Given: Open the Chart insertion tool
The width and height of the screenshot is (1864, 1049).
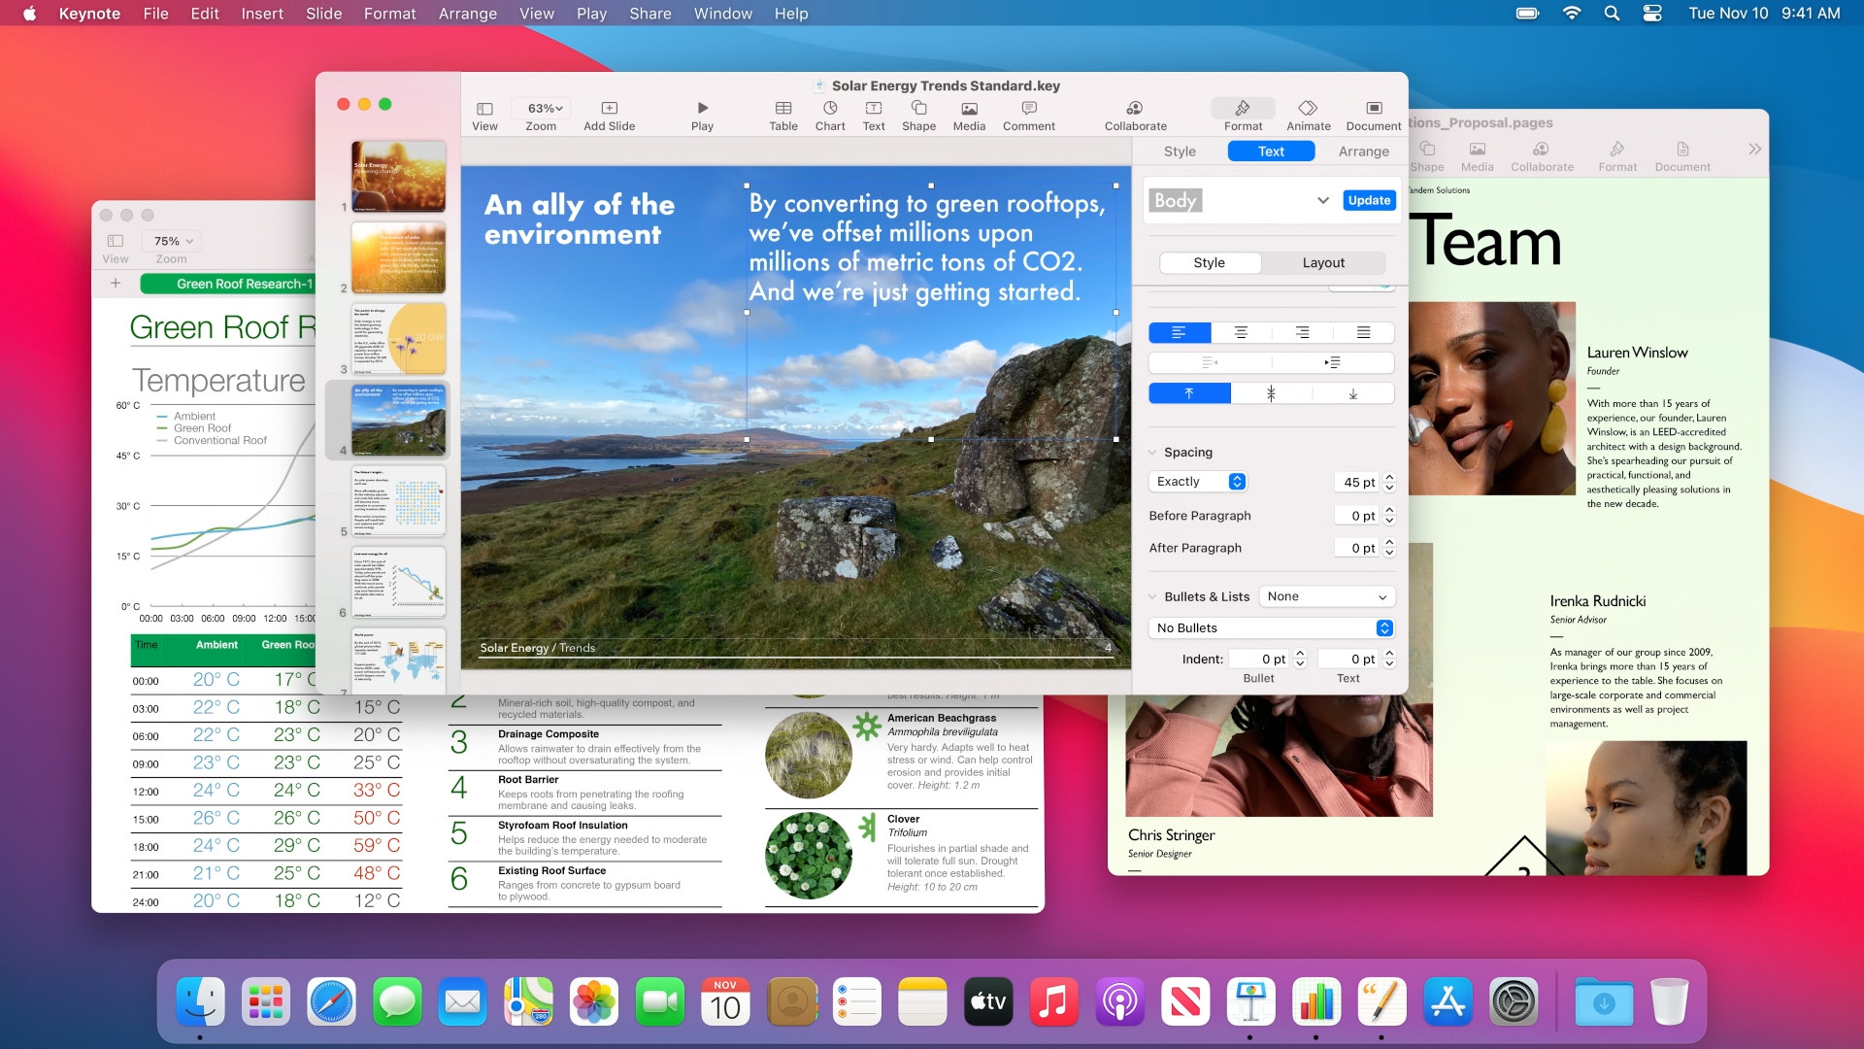Looking at the screenshot, I should (829, 115).
